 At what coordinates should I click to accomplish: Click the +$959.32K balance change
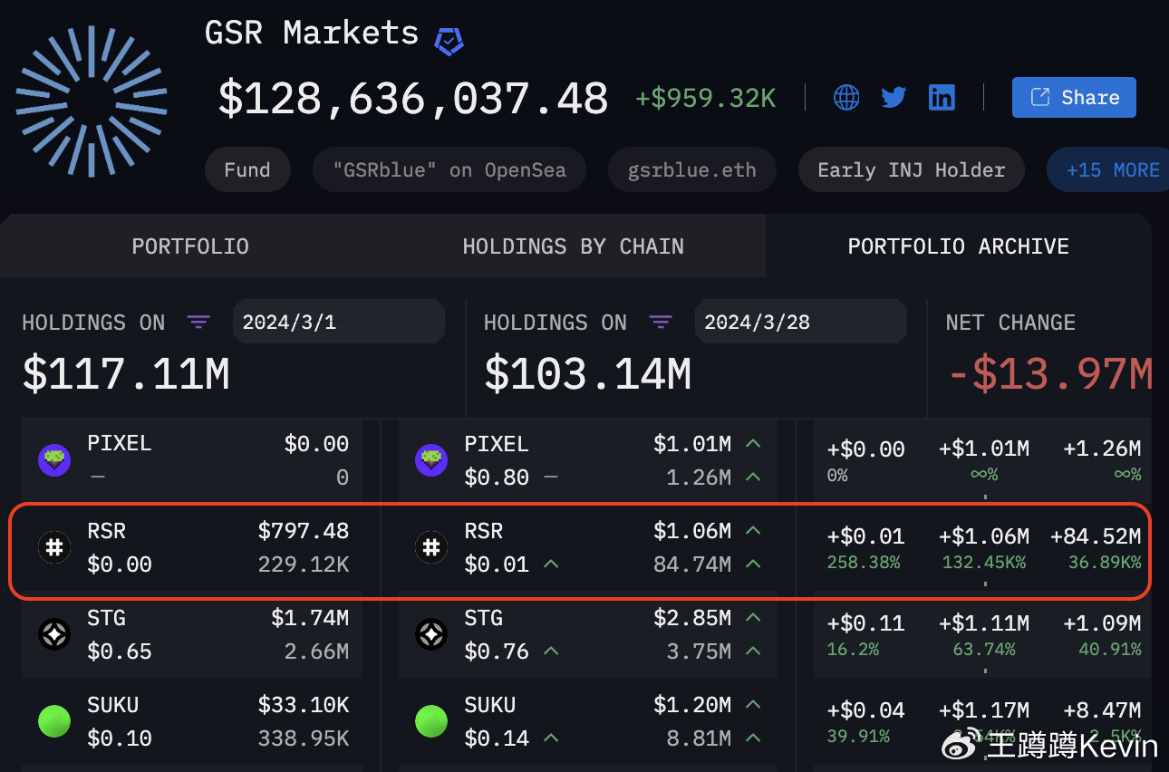[705, 98]
